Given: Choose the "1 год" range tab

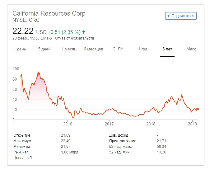Looking at the screenshot, I should [143, 49].
